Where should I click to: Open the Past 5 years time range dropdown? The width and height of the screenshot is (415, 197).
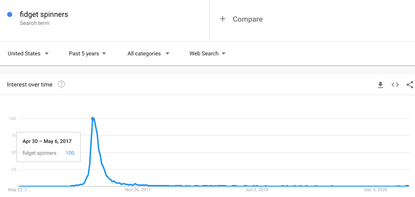coord(87,53)
